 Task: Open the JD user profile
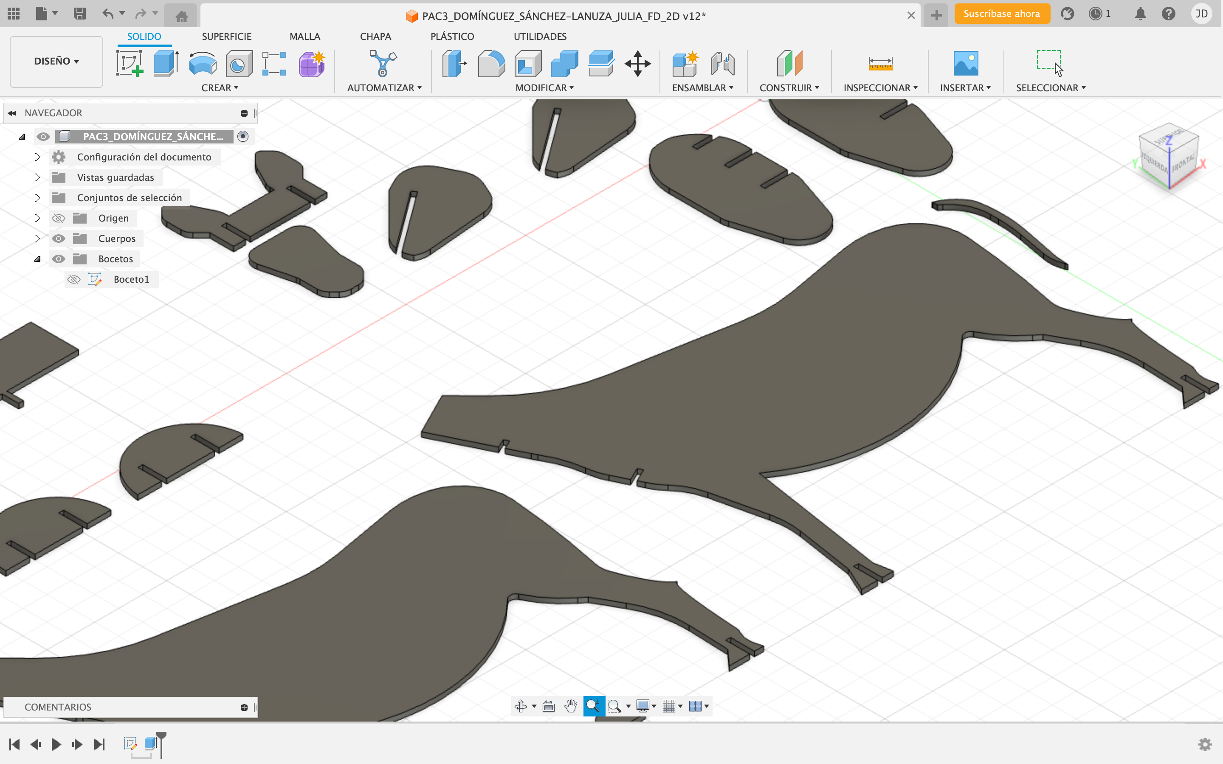pyautogui.click(x=1201, y=14)
